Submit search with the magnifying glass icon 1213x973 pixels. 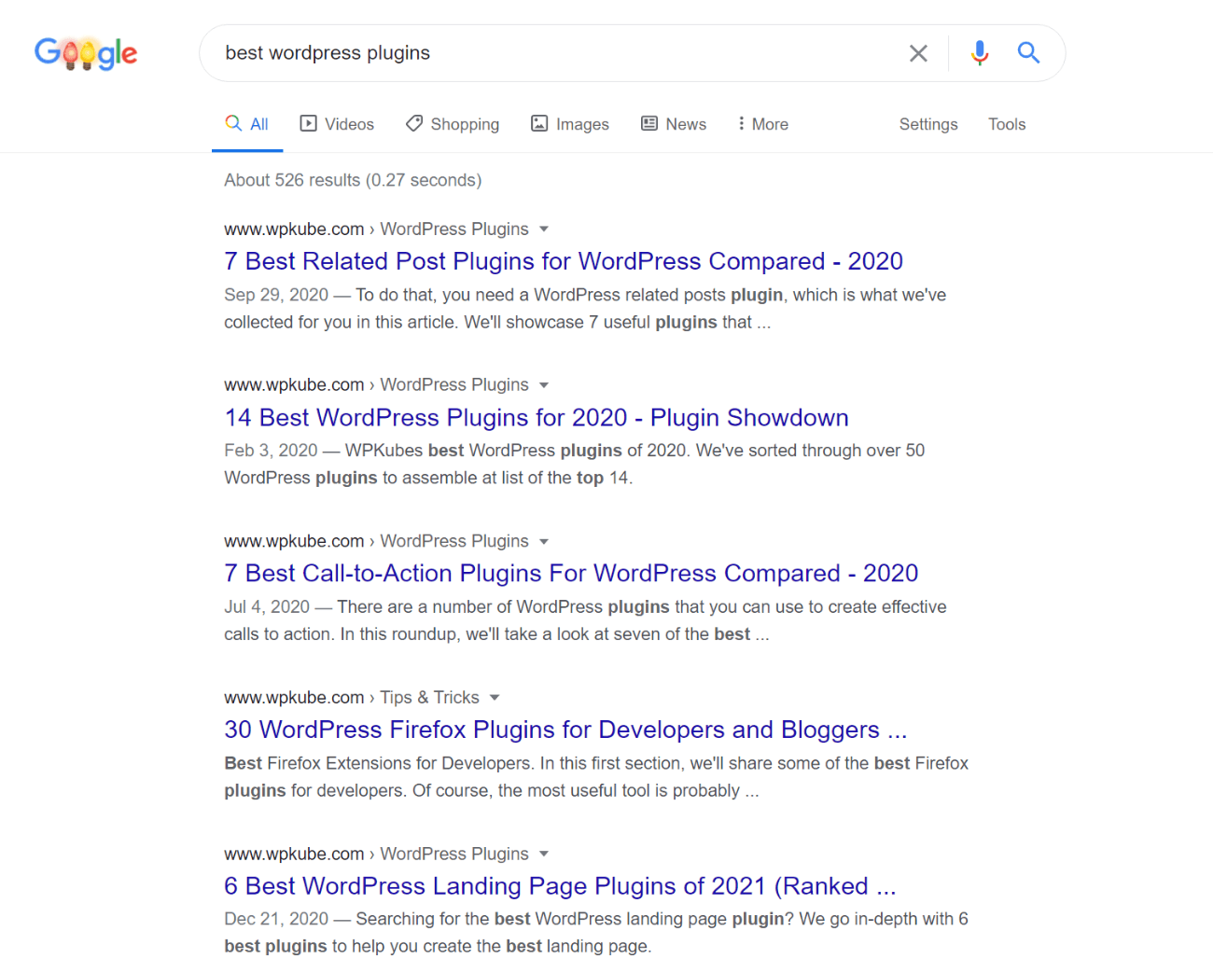[x=1028, y=53]
